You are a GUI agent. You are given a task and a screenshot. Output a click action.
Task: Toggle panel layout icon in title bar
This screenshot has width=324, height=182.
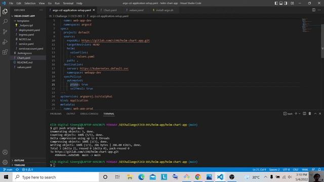(281, 3)
